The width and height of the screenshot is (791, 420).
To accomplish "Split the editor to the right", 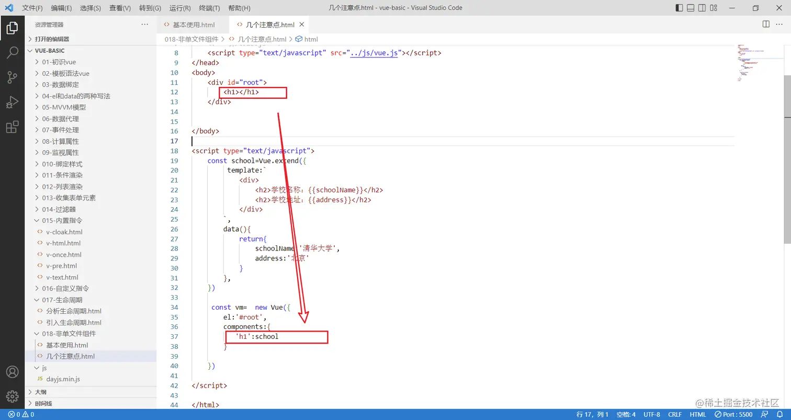I will point(766,24).
